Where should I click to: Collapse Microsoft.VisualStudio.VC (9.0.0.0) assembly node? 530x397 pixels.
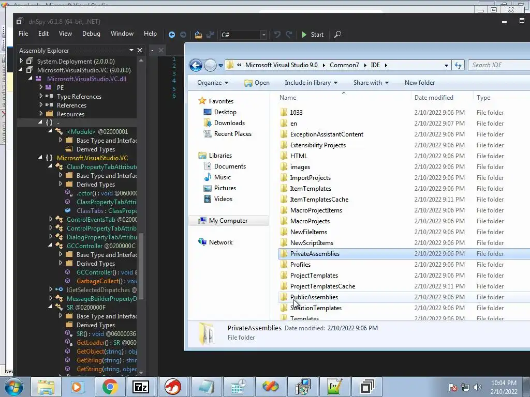click(21, 70)
